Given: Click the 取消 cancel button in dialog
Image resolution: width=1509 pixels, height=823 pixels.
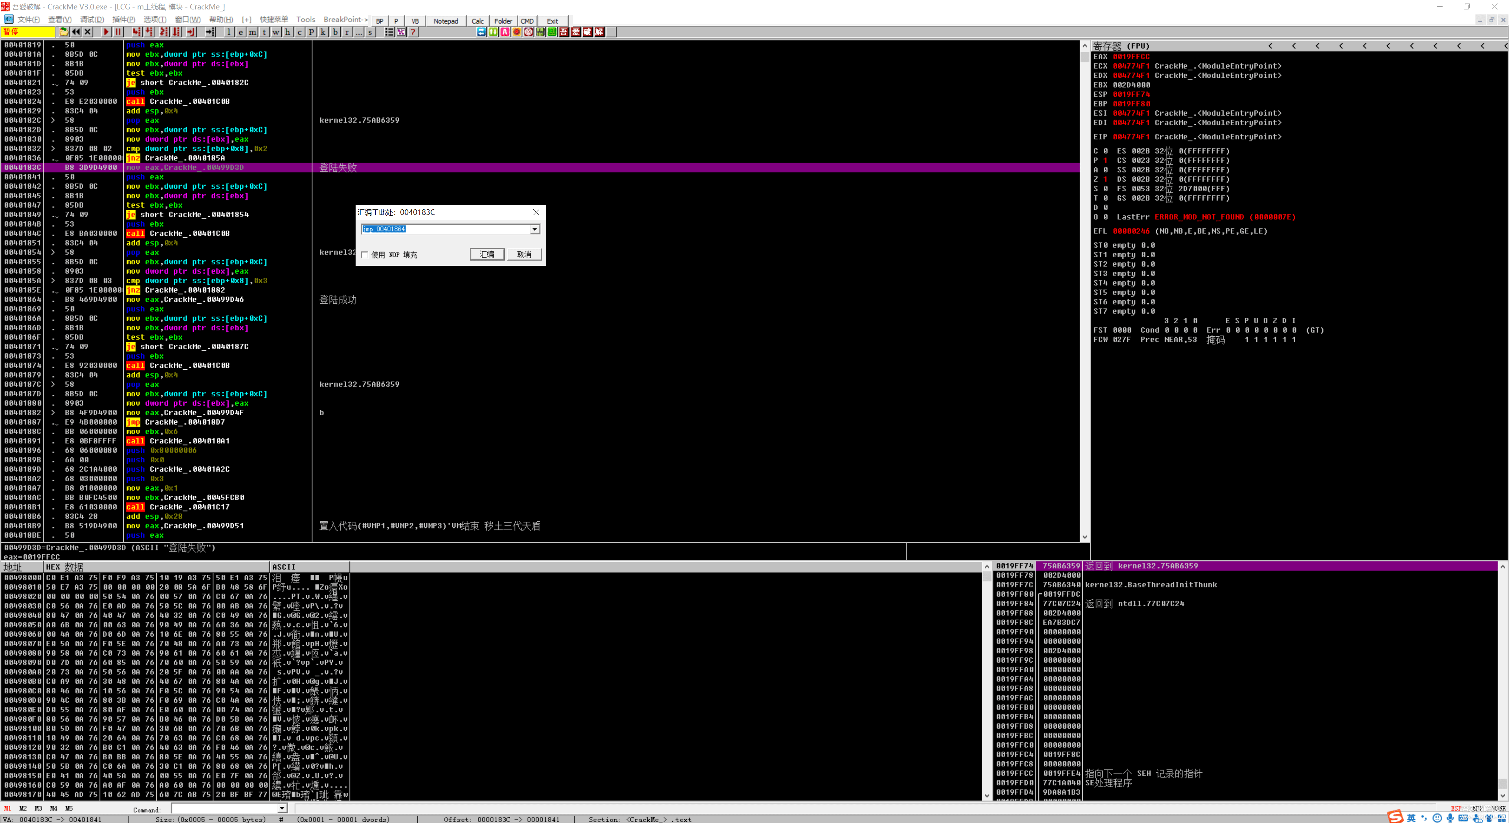Looking at the screenshot, I should pyautogui.click(x=524, y=254).
